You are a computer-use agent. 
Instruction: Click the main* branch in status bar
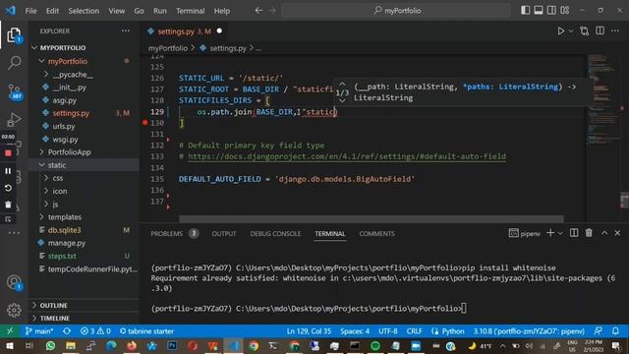coord(39,331)
